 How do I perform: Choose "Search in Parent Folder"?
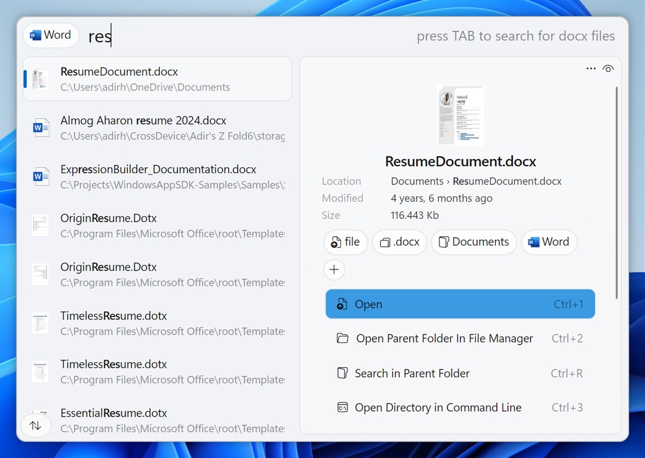click(x=460, y=373)
